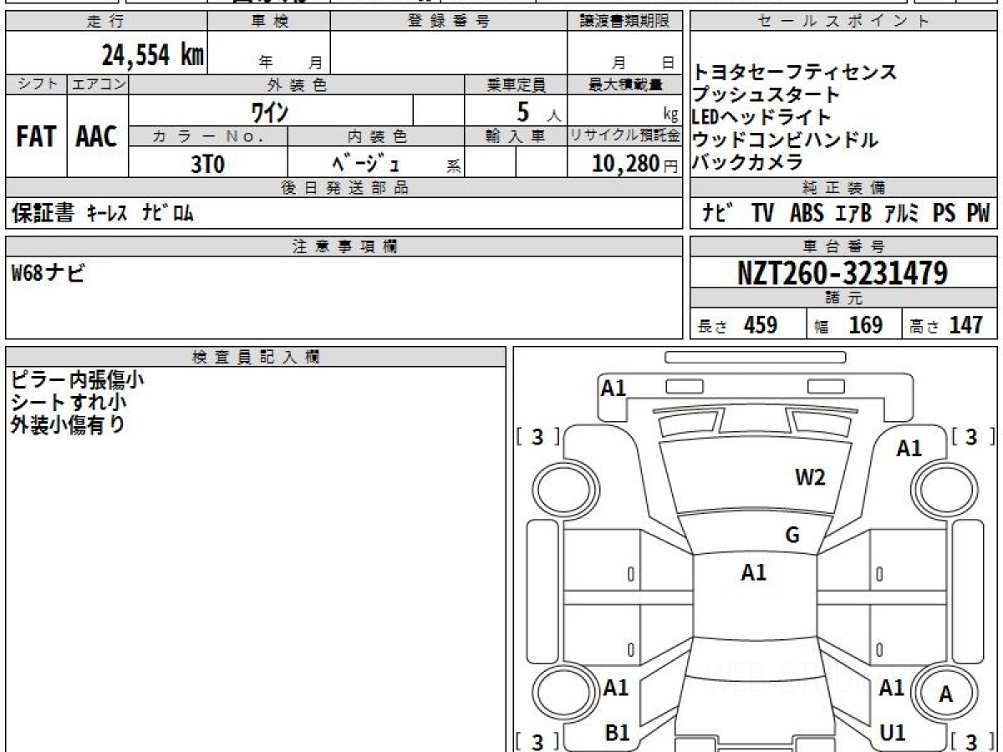Click the W2 mark on the hood
This screenshot has height=752, width=1003.
[810, 477]
